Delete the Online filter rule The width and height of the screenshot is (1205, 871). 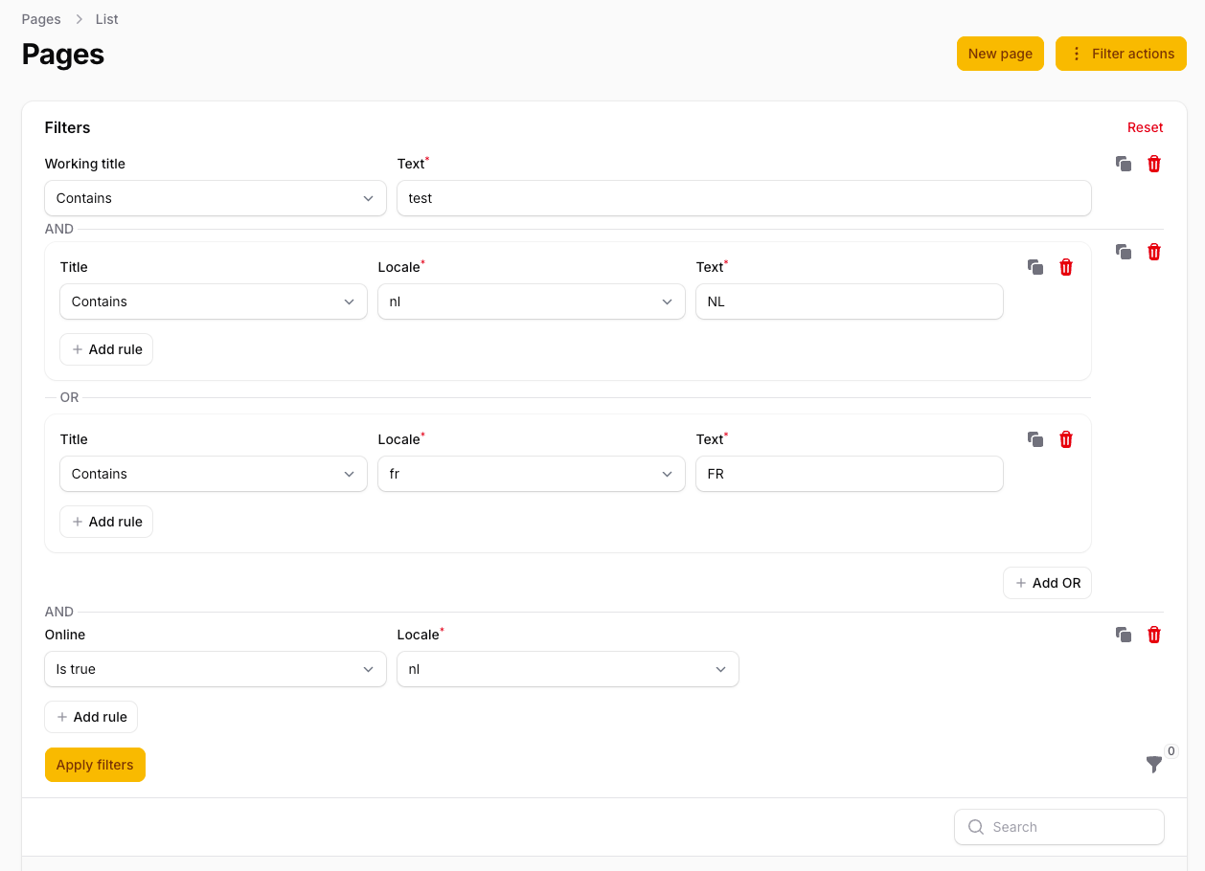(1154, 635)
